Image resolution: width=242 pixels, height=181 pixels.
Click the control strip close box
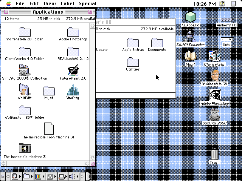3,176
